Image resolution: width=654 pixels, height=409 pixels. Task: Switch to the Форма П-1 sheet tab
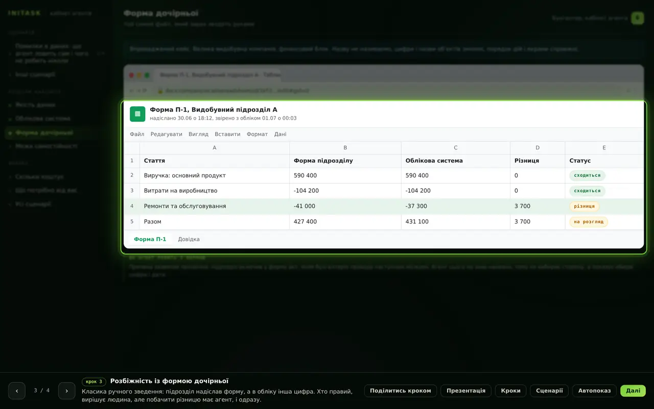click(x=150, y=239)
